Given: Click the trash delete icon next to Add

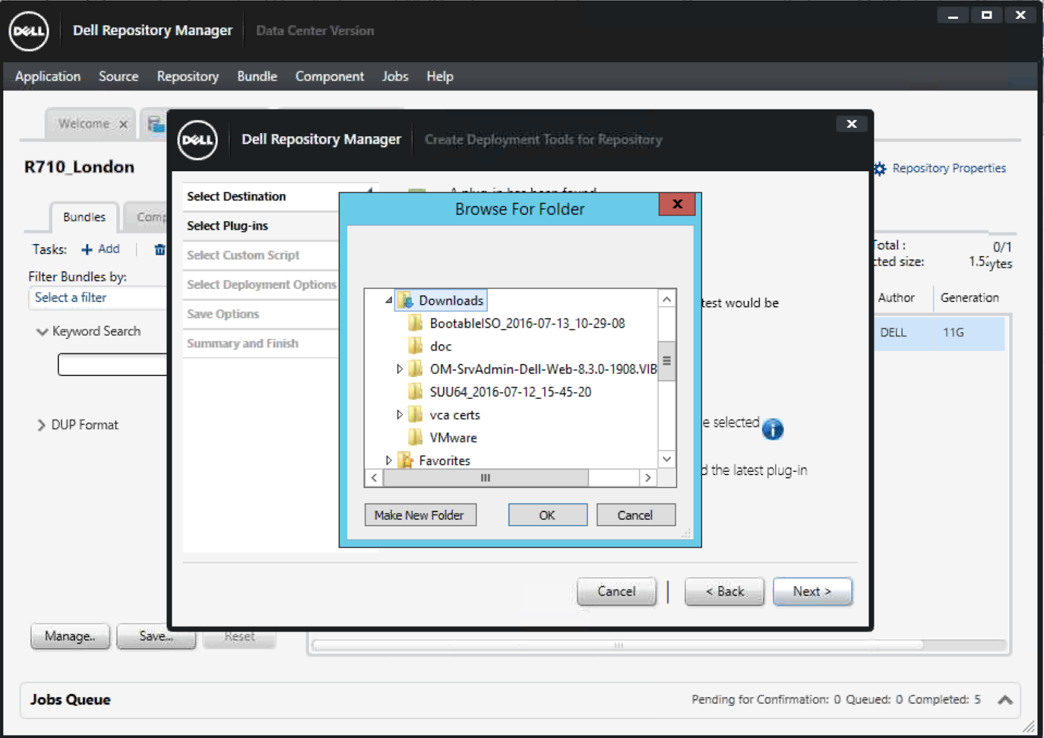Looking at the screenshot, I should (x=159, y=249).
